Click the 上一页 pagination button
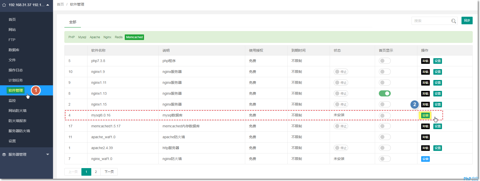 pos(73,172)
